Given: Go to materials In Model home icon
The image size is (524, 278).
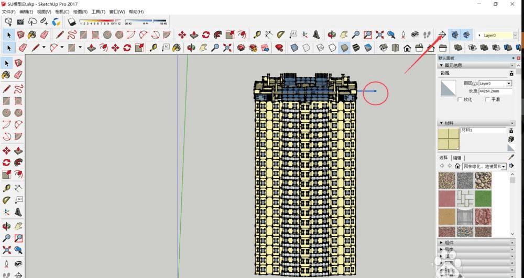Looking at the screenshot, I should point(458,166).
